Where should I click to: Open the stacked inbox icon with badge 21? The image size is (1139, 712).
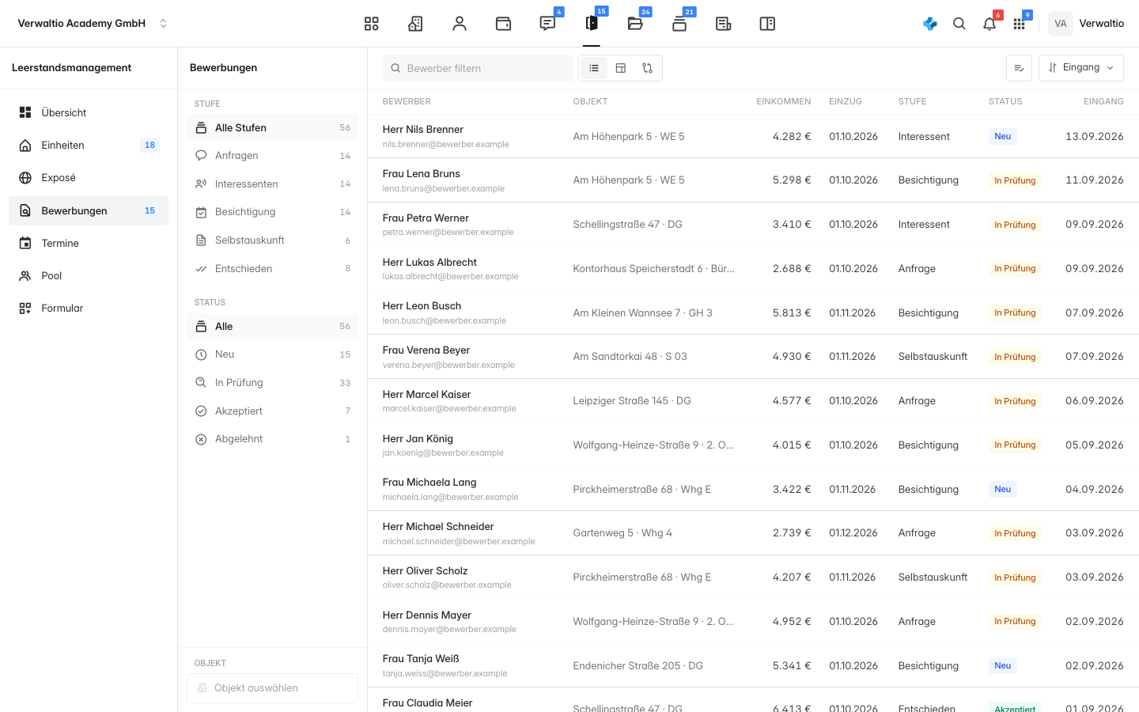679,24
